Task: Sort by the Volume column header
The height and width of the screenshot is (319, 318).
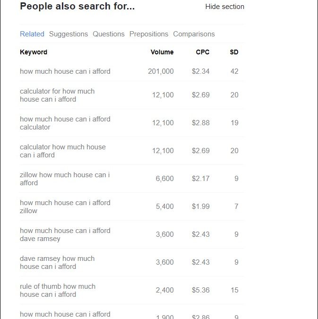Action: click(162, 52)
